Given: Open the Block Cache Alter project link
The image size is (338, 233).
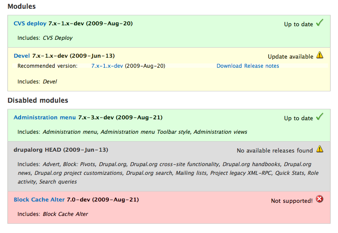Looking at the screenshot, I should [x=39, y=200].
